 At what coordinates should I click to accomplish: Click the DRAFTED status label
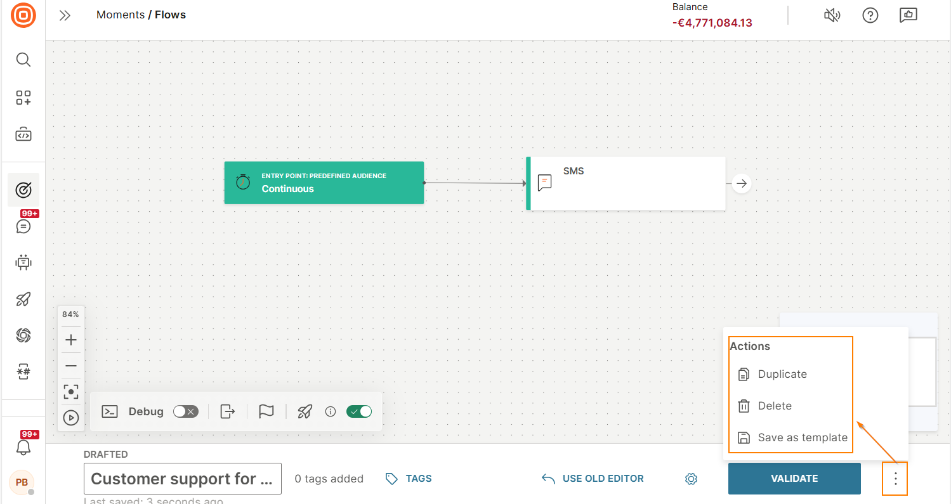click(x=106, y=454)
